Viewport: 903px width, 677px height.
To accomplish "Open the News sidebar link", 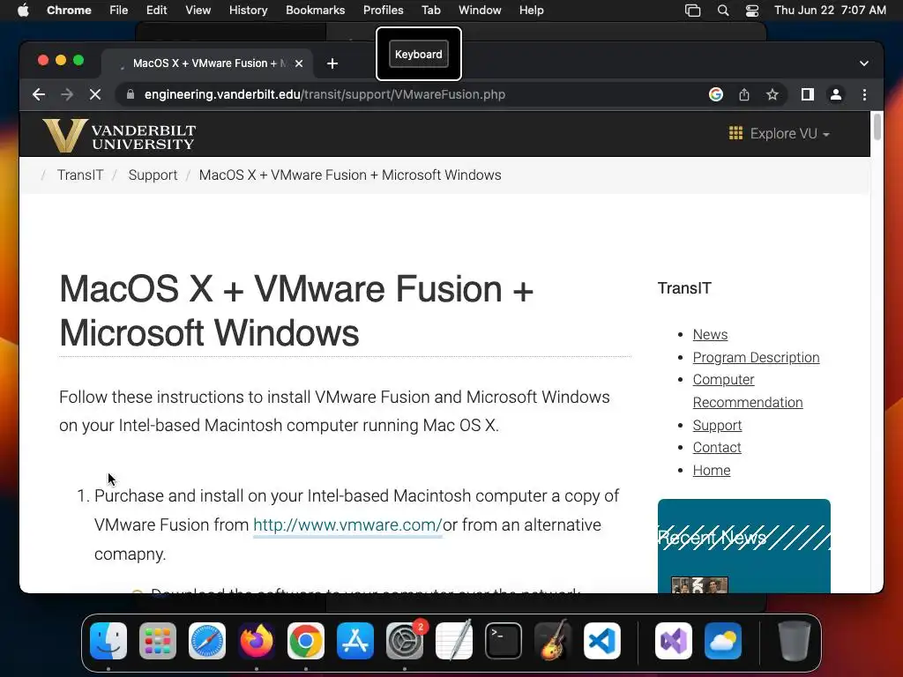I will pyautogui.click(x=710, y=334).
